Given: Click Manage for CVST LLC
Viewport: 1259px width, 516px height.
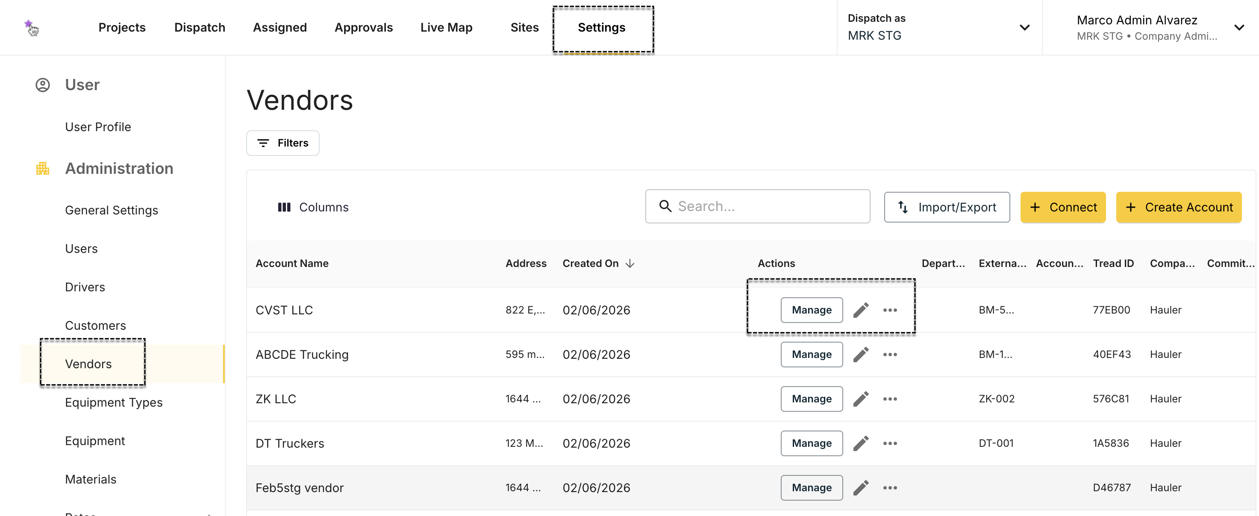Looking at the screenshot, I should pyautogui.click(x=811, y=310).
